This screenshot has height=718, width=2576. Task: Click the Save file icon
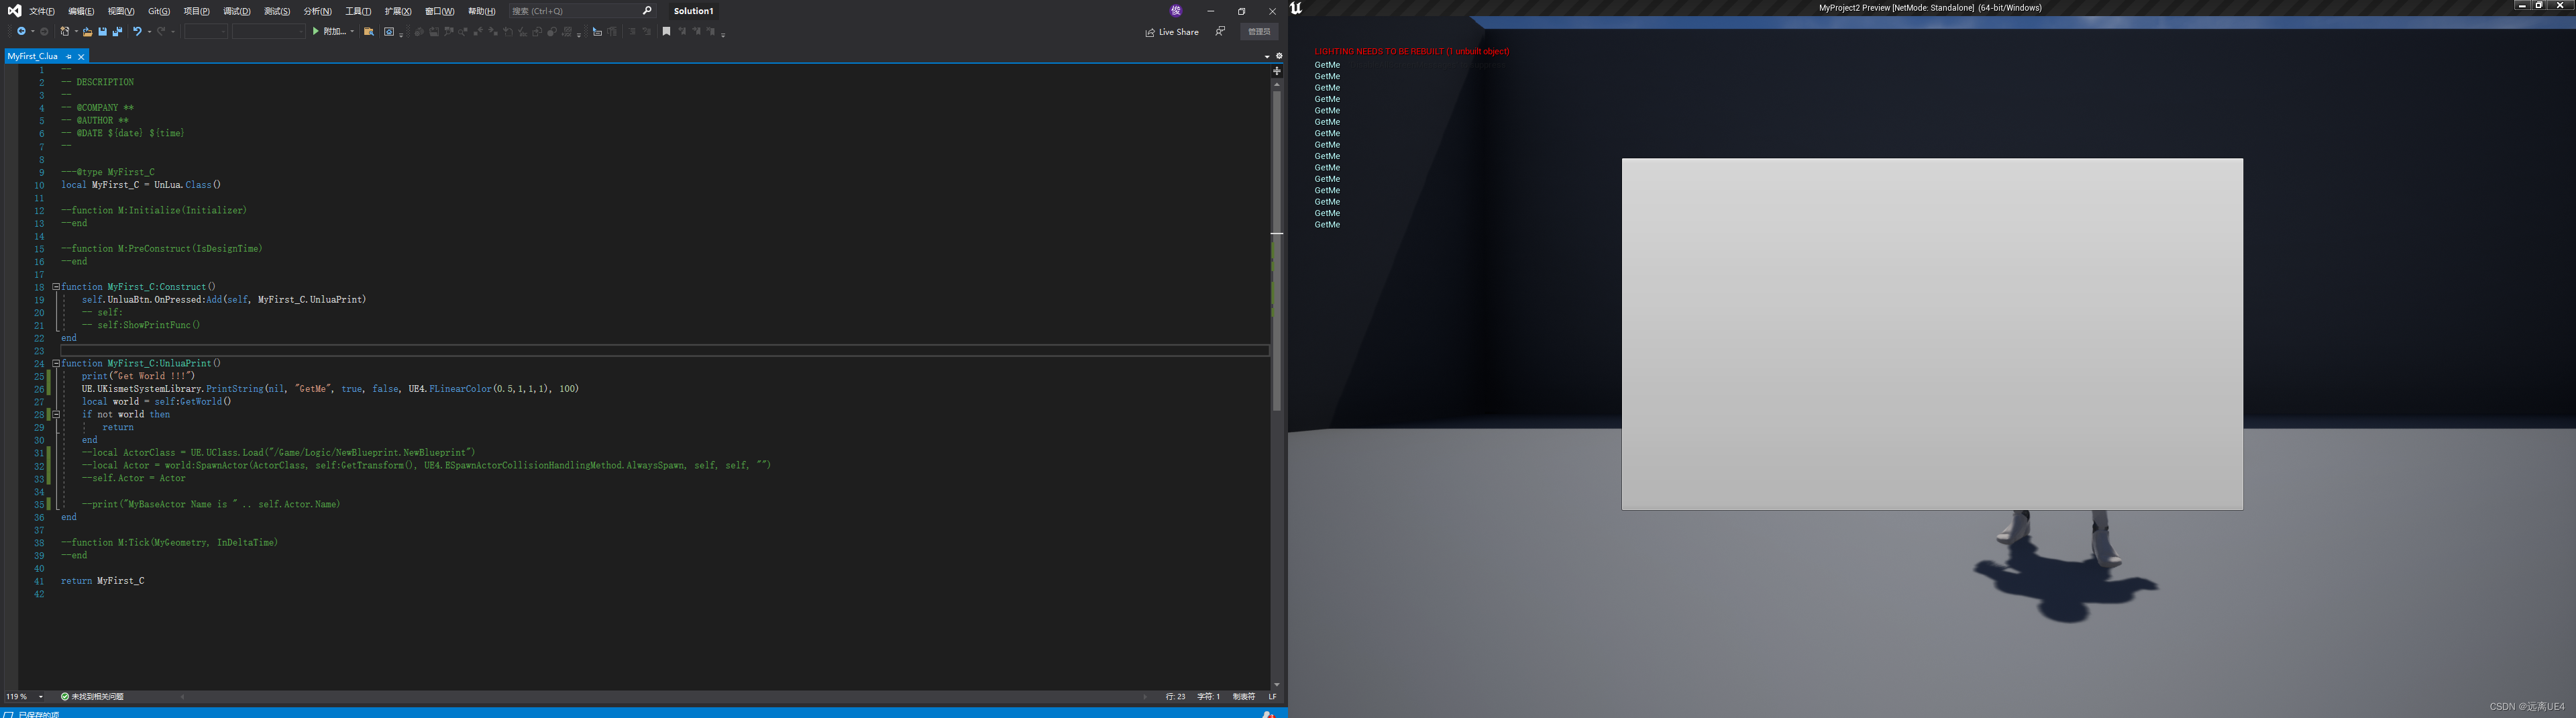pos(103,31)
